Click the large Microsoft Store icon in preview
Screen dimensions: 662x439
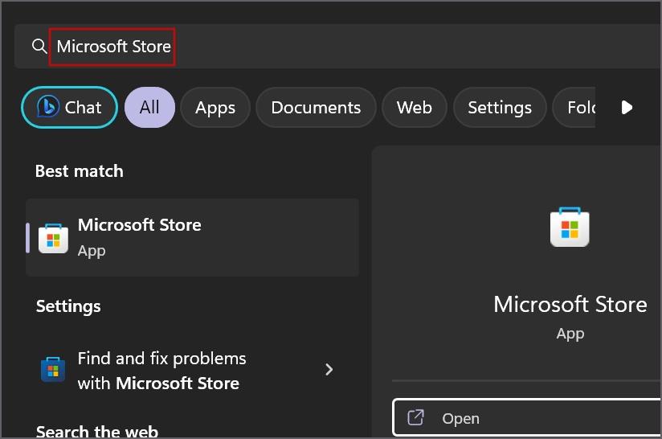coord(570,228)
